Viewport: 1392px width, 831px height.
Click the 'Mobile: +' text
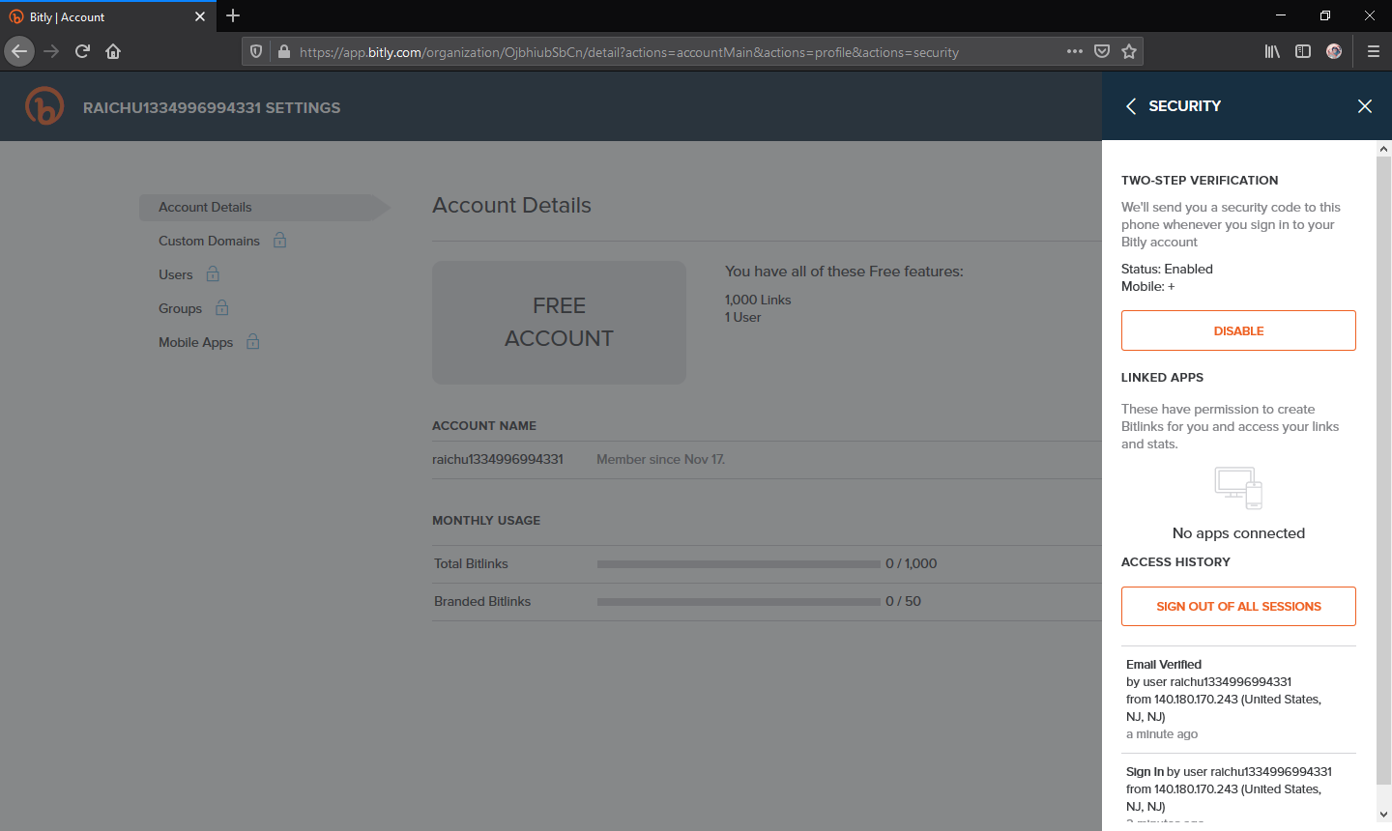(1148, 286)
